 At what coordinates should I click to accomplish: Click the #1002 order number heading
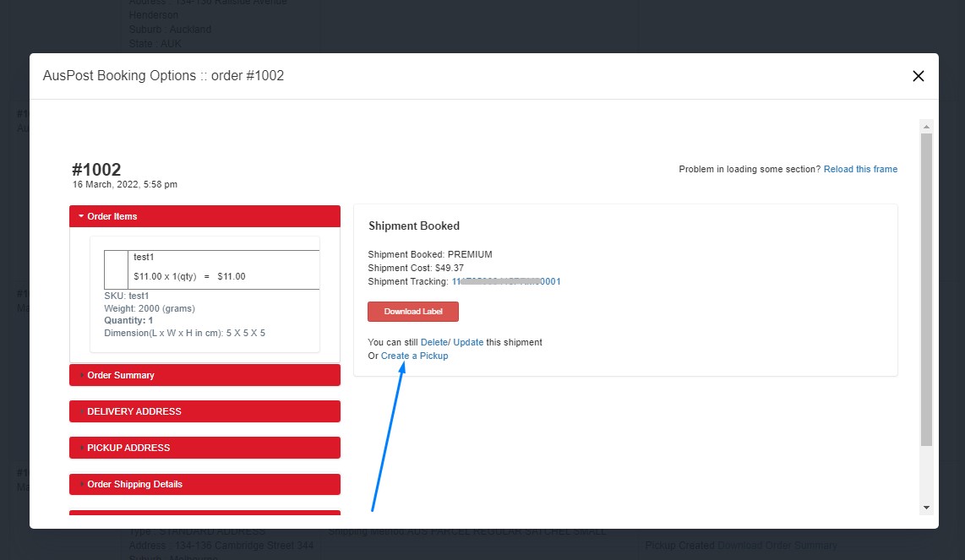click(x=96, y=169)
